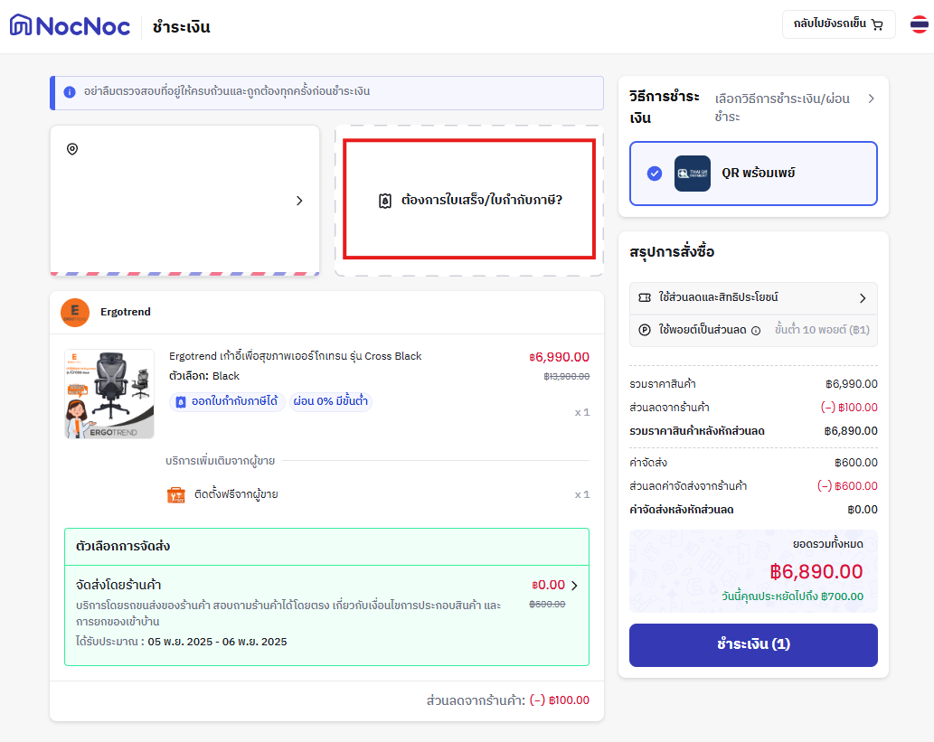The image size is (934, 742).
Task: Click the ผ่อน 0% มีขั้นต่ำ tag
Action: click(x=331, y=401)
